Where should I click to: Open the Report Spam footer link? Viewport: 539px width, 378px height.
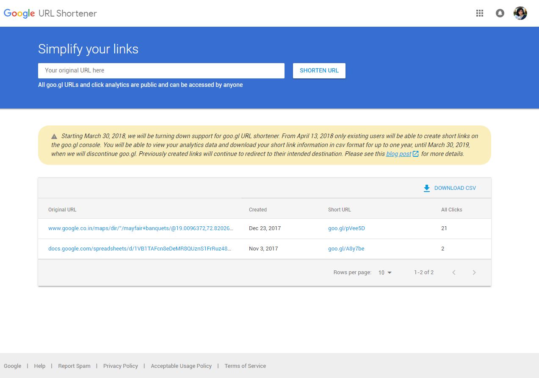tap(75, 366)
